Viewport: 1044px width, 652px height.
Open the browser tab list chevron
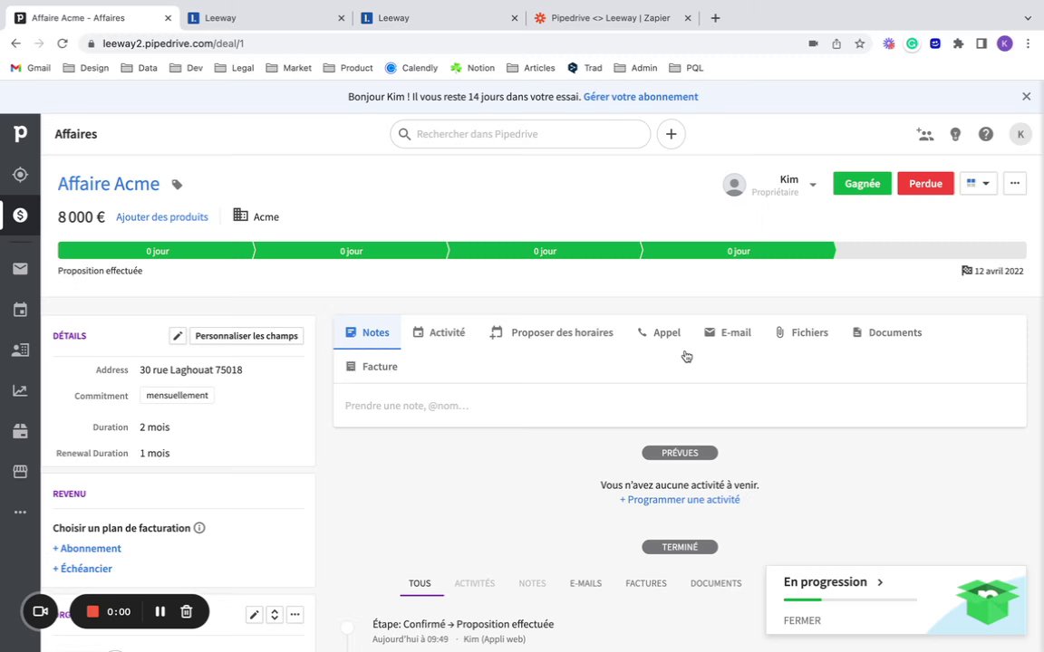coord(1028,18)
